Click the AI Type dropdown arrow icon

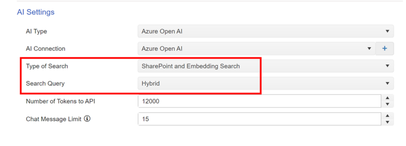tap(387, 31)
